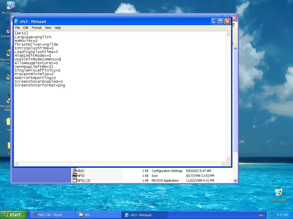Click the Explorer scrollbar down arrow

pyautogui.click(x=235, y=181)
